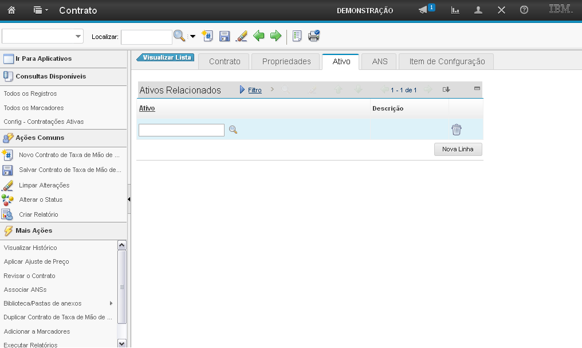Click the Nova Linha button
This screenshot has height=348, width=582.
tap(458, 150)
